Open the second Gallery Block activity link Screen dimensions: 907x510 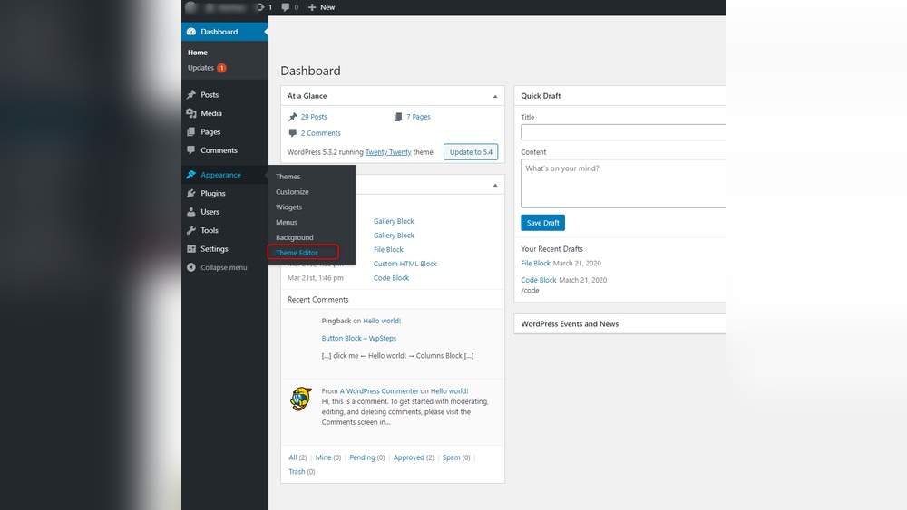pos(394,236)
